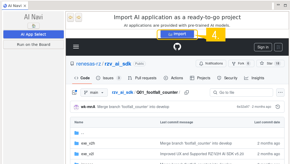Click the Go to file search field
Screen dimensions: 290x164
[241, 92]
